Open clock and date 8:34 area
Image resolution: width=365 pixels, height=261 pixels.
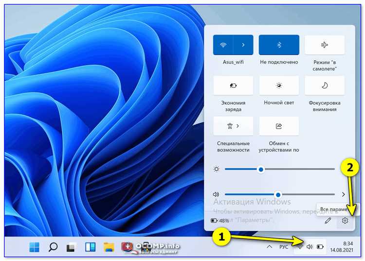(x=342, y=247)
